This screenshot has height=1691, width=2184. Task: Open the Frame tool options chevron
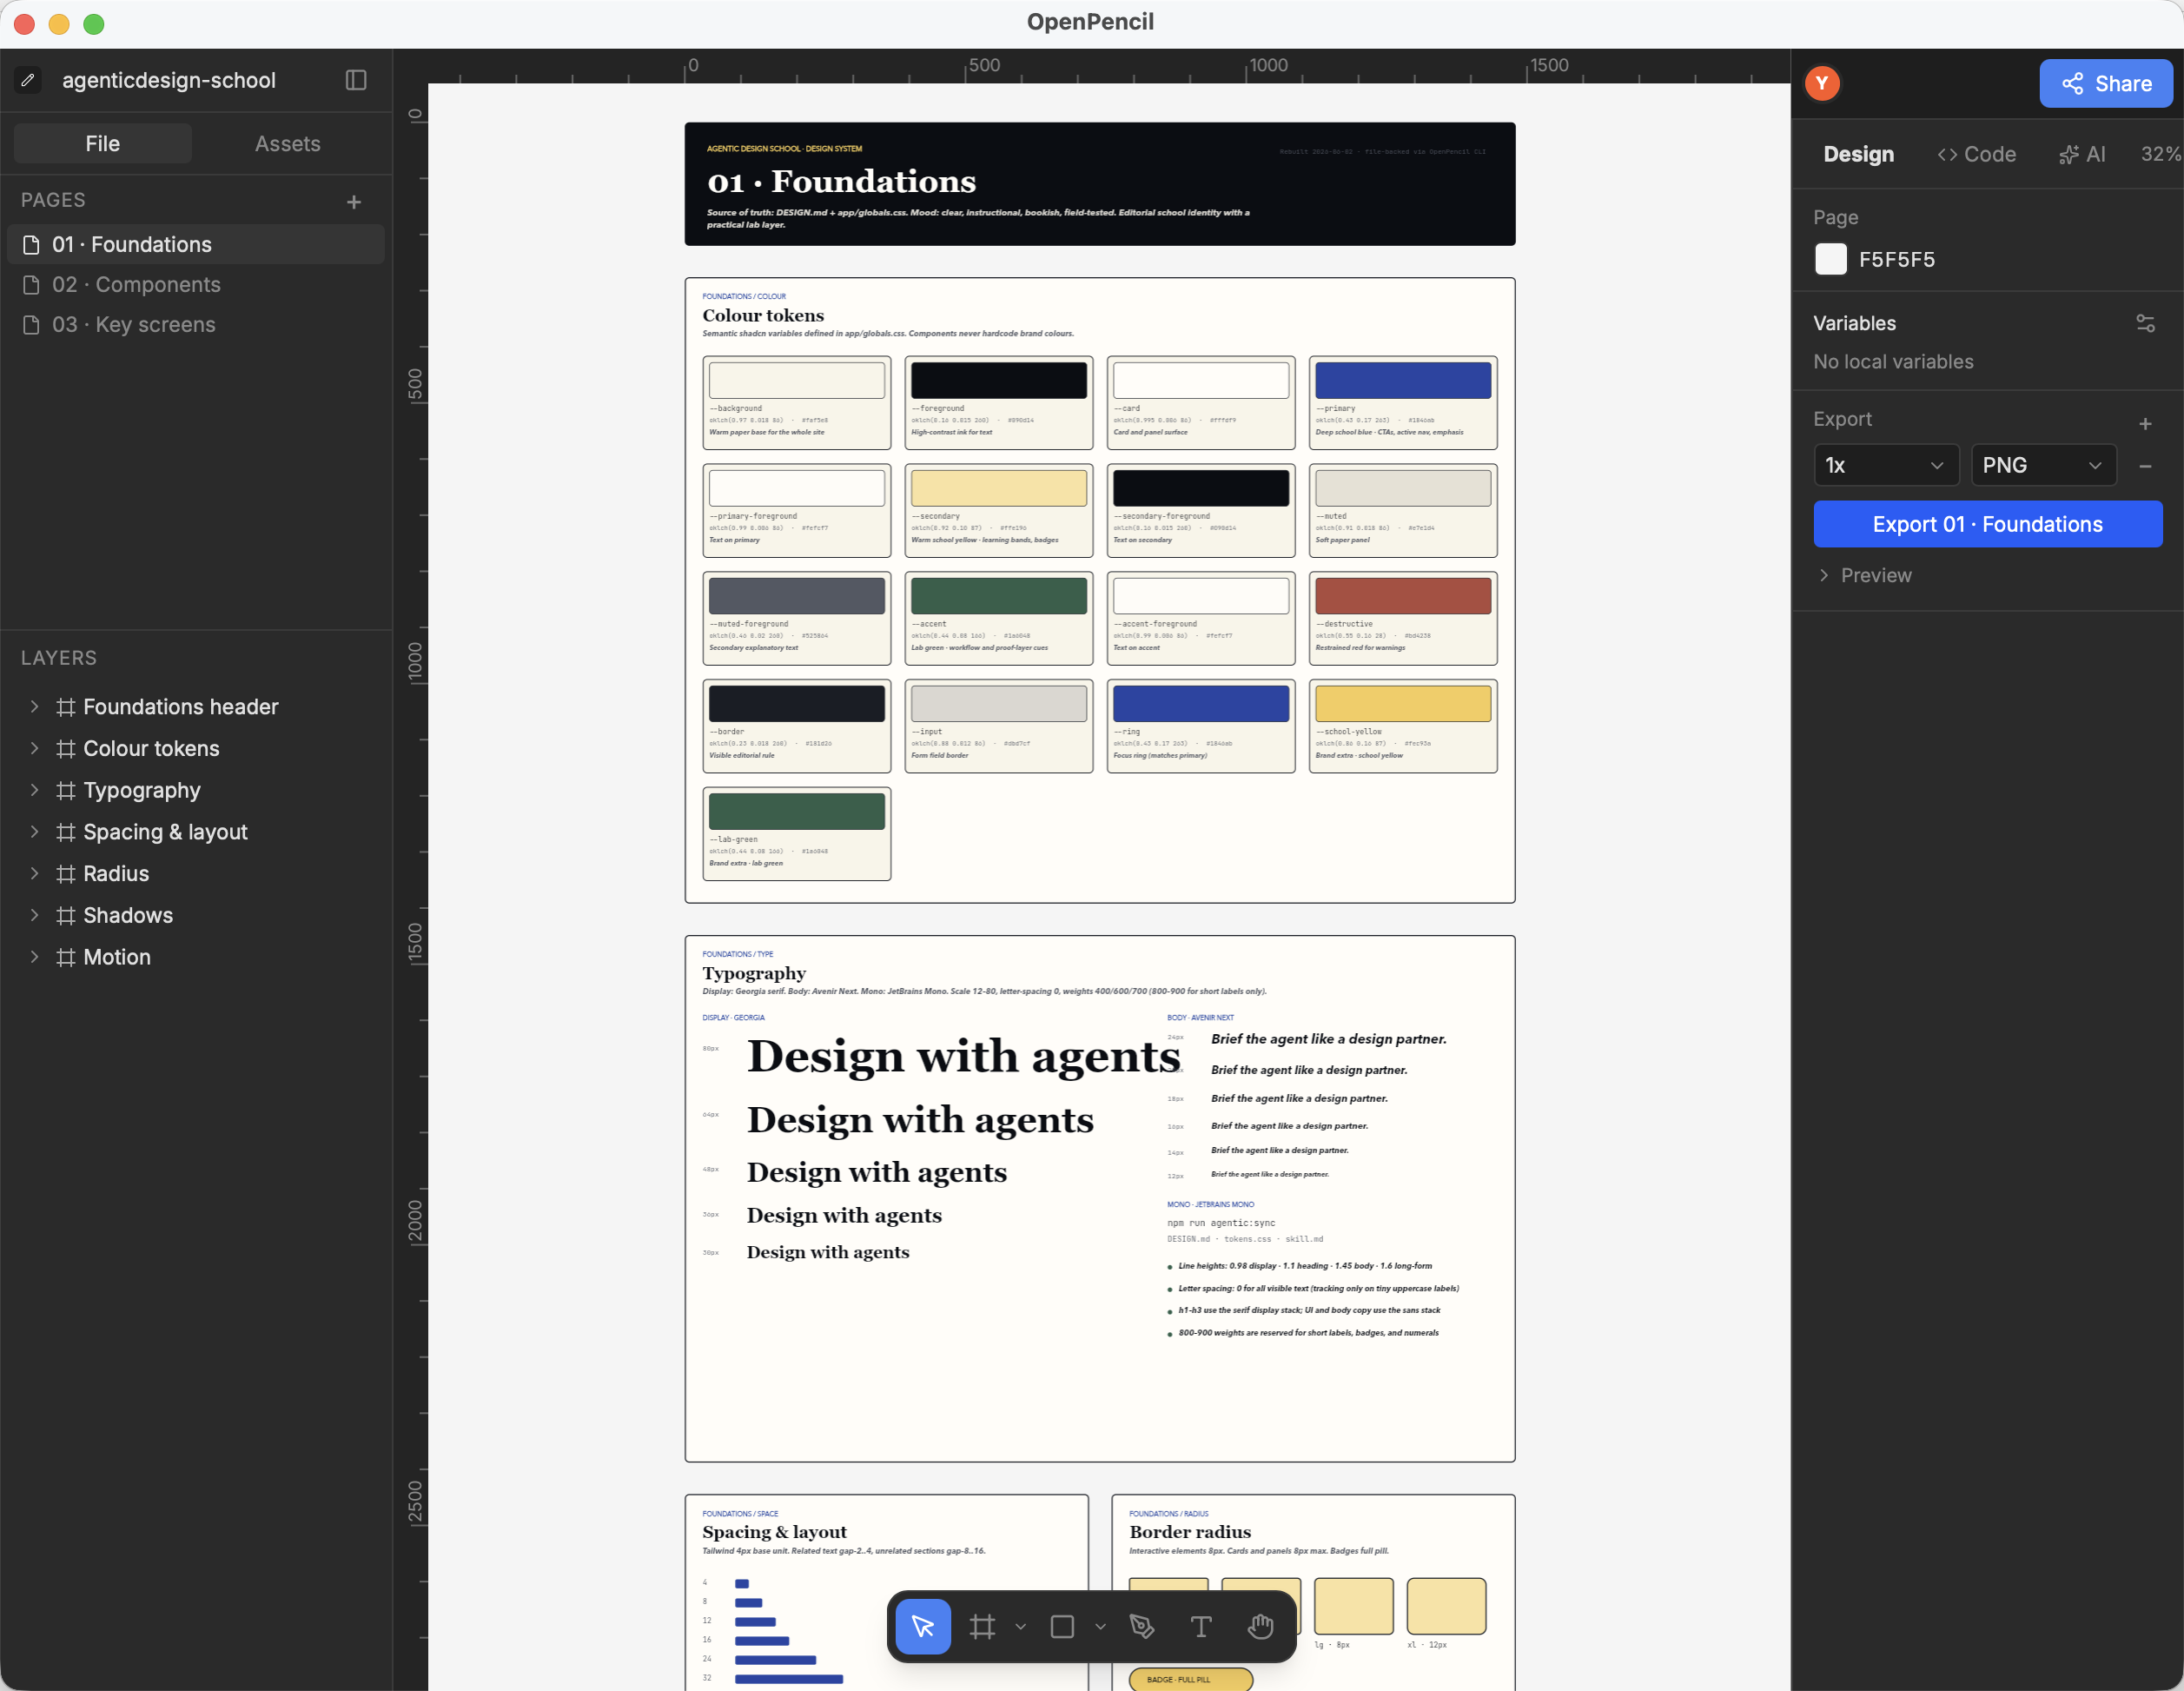tap(1020, 1627)
